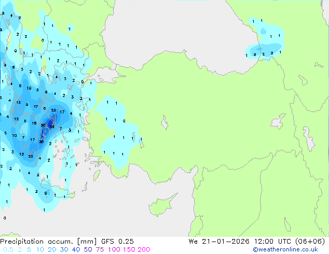Click the "Precipitation accum. [mm]" title text

(x=48, y=242)
